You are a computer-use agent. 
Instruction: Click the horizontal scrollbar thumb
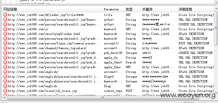[103, 98]
